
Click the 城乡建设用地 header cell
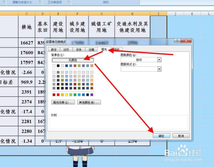click(x=77, y=27)
